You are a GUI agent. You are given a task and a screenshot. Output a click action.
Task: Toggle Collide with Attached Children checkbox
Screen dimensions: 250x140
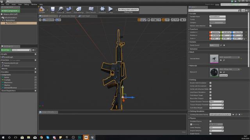(211, 89)
